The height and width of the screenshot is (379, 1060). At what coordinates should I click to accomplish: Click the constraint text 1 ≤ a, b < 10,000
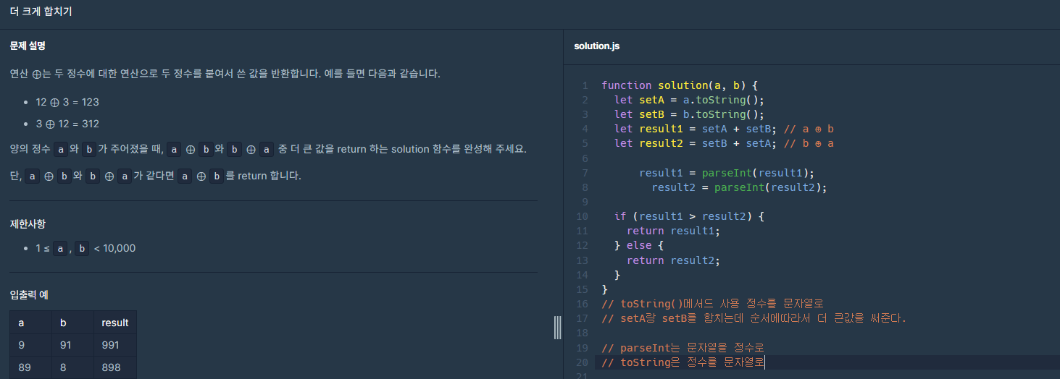(x=85, y=248)
